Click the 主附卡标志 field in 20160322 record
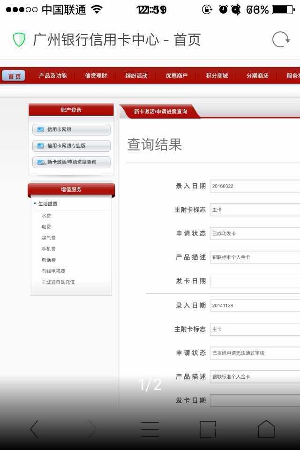The width and height of the screenshot is (300, 450). pyautogui.click(x=255, y=210)
